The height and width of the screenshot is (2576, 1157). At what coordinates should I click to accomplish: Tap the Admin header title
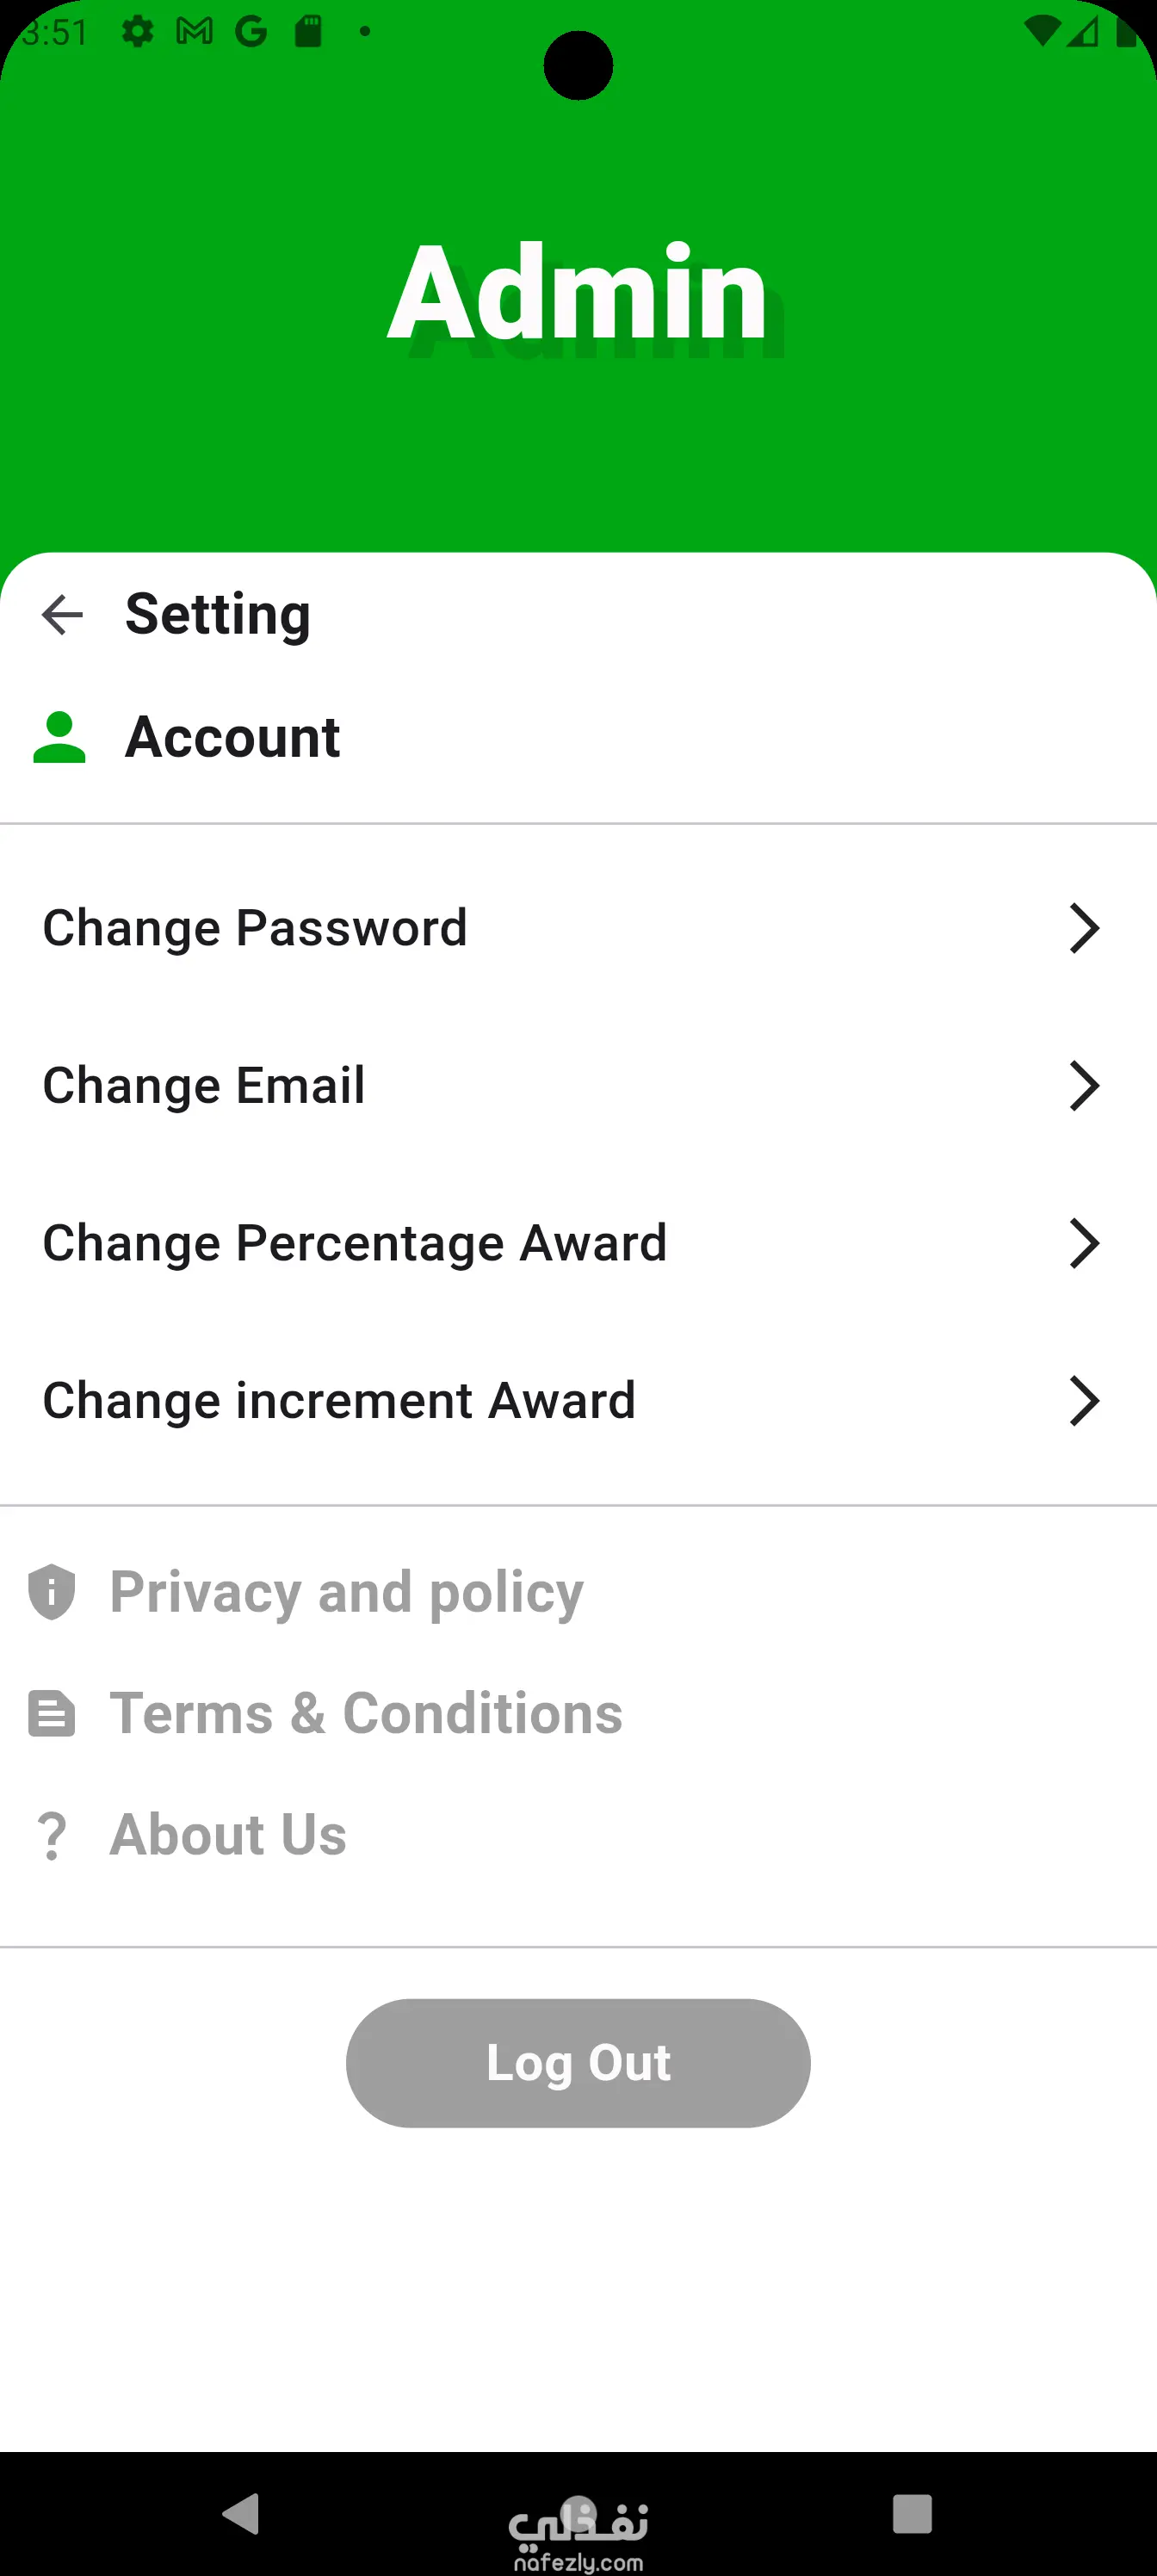(578, 294)
